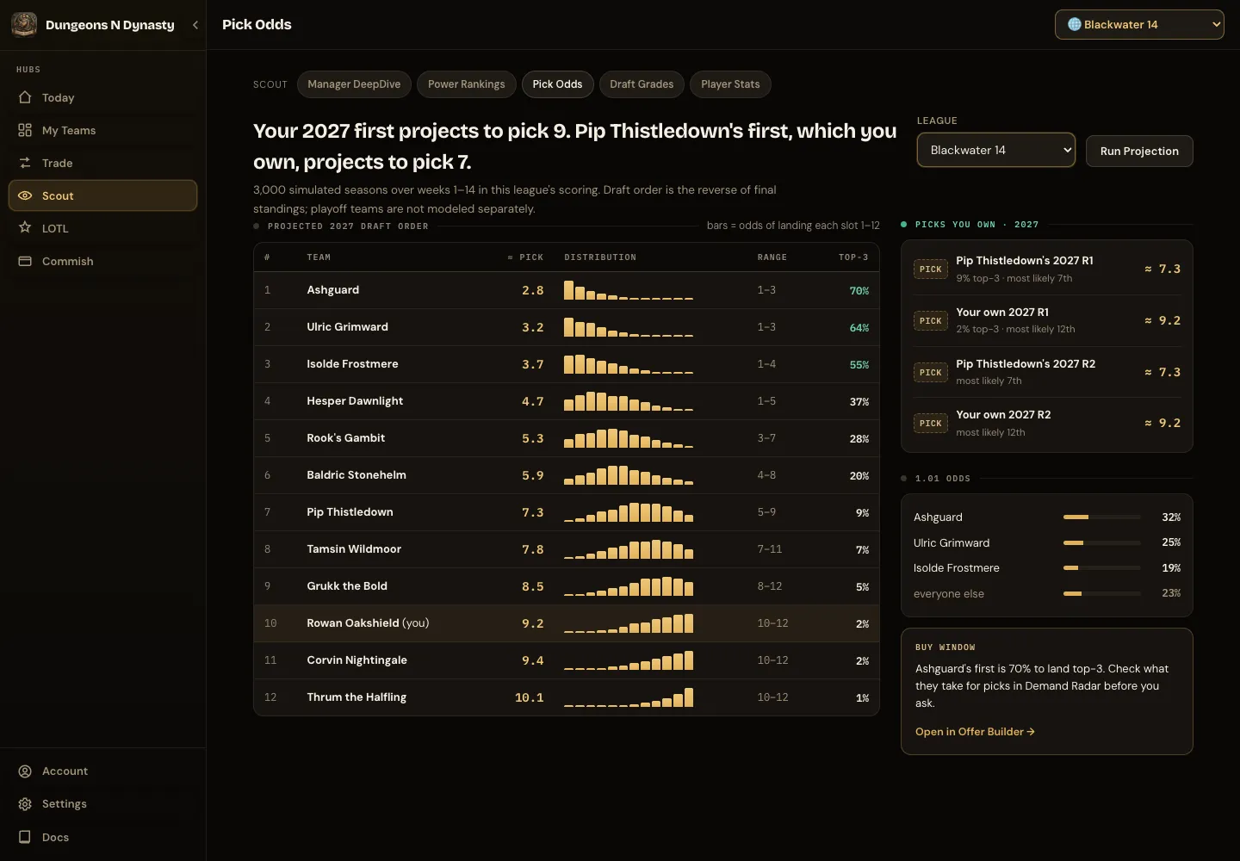The image size is (1240, 861).
Task: Navigate to My Teams
Action: (102, 130)
